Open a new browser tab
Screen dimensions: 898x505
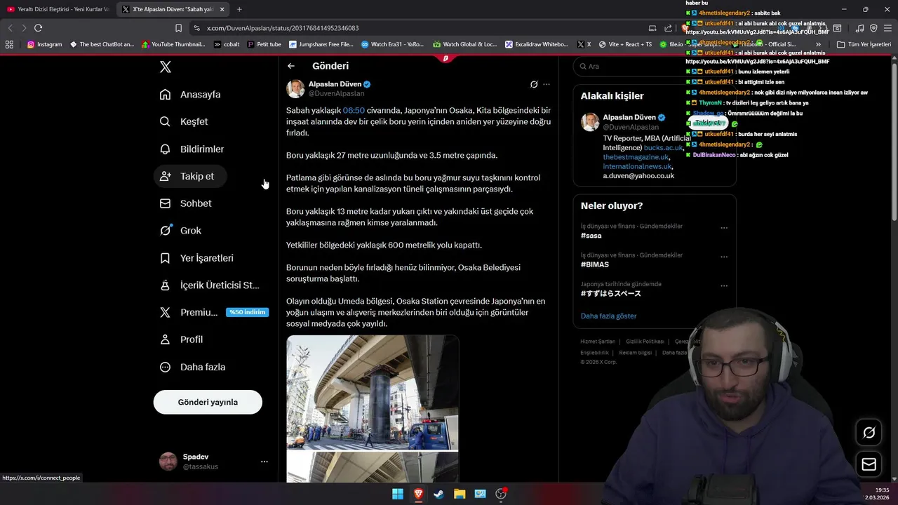pyautogui.click(x=239, y=9)
